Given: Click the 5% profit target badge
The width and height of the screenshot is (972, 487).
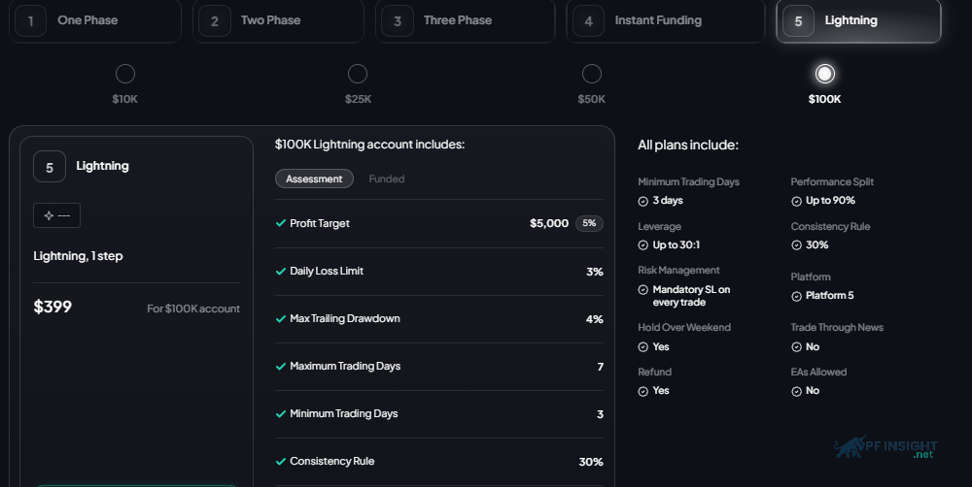Looking at the screenshot, I should [x=590, y=223].
